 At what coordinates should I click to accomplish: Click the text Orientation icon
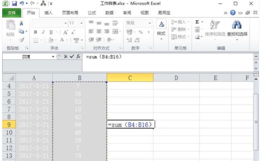click(109, 40)
